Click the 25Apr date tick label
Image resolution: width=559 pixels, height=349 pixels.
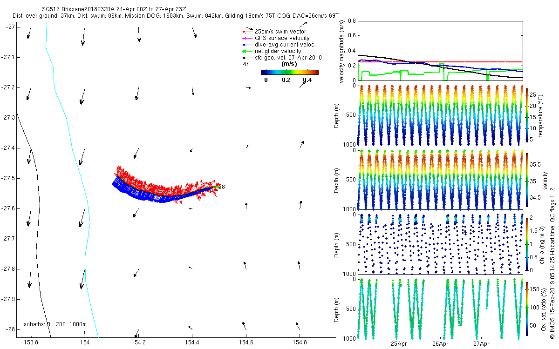(399, 344)
